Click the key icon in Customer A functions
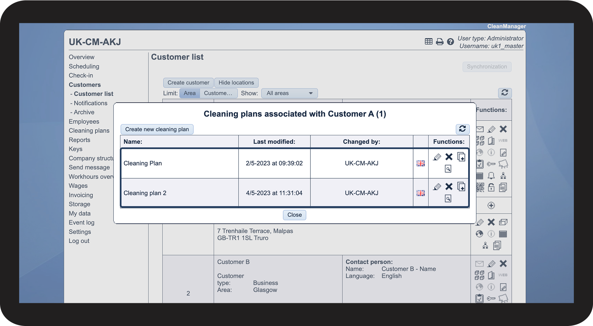This screenshot has height=326, width=593. [x=491, y=164]
